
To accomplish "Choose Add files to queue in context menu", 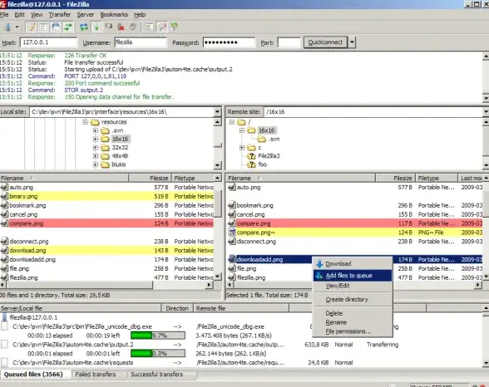I will 353,276.
